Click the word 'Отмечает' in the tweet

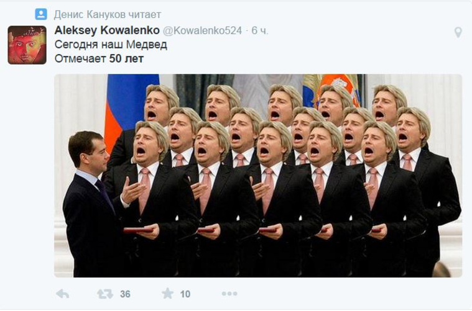tap(80, 58)
